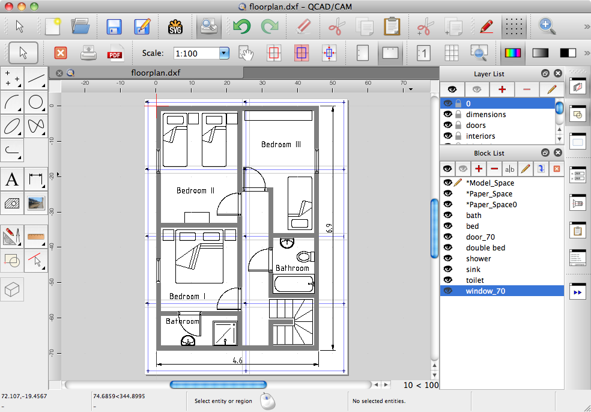Select the Hatch tool
The height and width of the screenshot is (412, 591).
pyautogui.click(x=12, y=203)
